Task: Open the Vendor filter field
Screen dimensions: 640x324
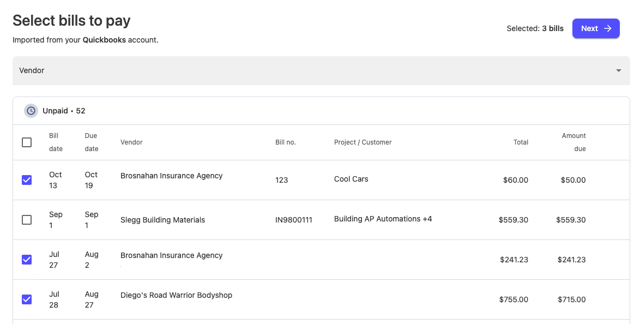Action: click(321, 71)
